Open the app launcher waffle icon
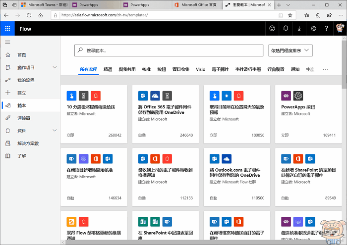 (7, 29)
